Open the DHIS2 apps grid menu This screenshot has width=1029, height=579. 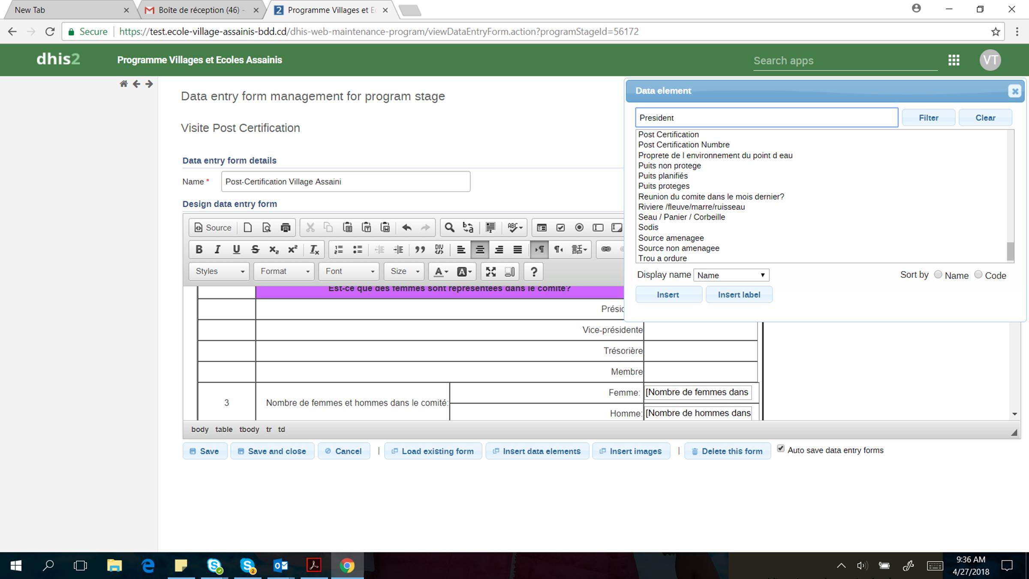point(954,60)
